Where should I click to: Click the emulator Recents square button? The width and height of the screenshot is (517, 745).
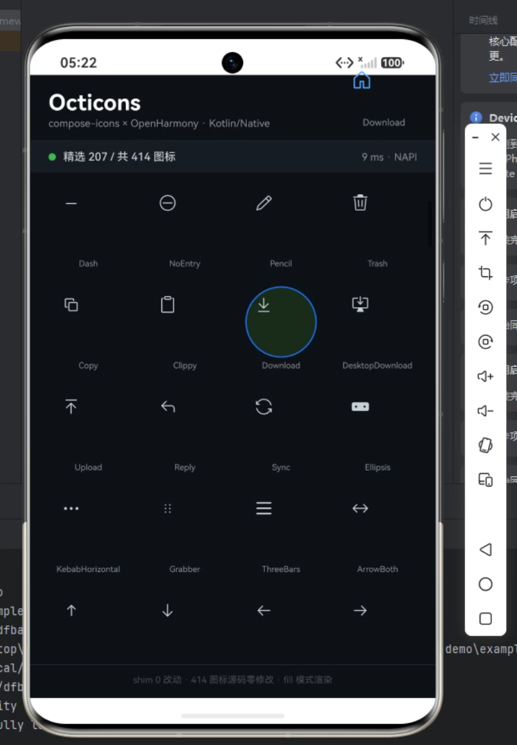(x=485, y=618)
